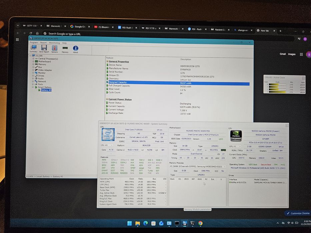The image size is (311, 233).
Task: Switch to the RSI 17.70 browser tab
Action: click(x=151, y=28)
